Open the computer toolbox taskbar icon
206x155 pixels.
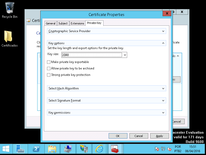pyautogui.click(x=68, y=149)
